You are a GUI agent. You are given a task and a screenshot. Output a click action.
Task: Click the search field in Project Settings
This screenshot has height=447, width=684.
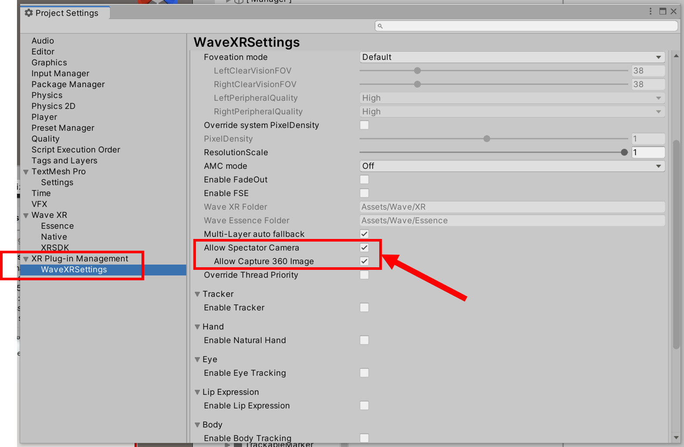(526, 26)
